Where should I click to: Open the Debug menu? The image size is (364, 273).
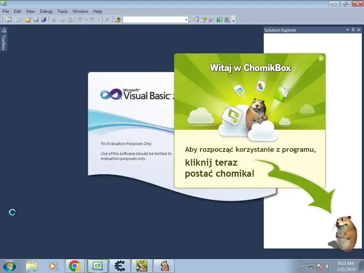(46, 11)
